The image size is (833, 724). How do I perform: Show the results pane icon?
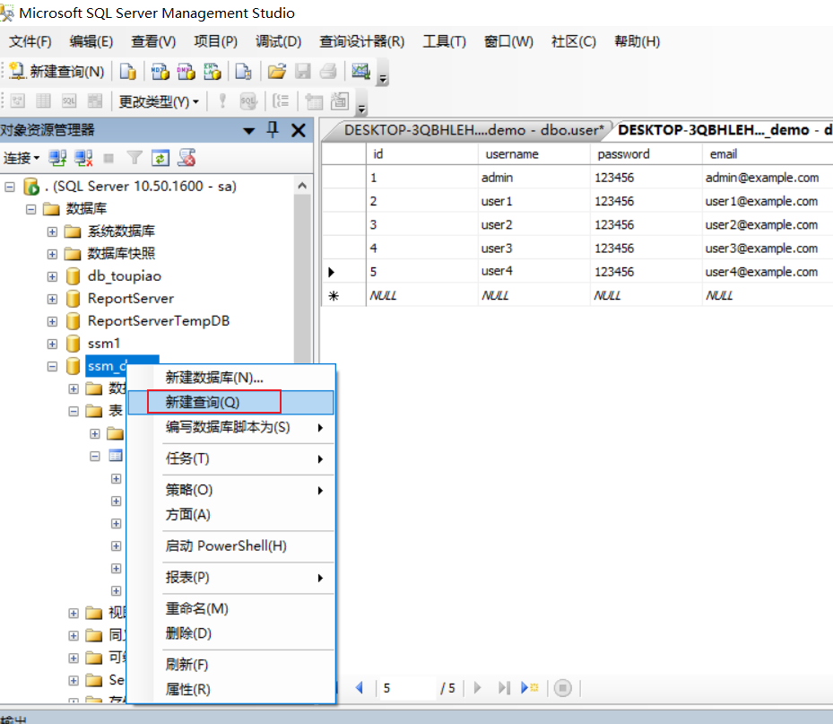[x=94, y=101]
